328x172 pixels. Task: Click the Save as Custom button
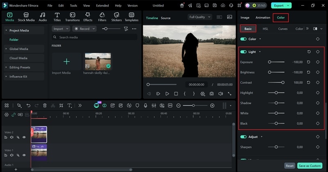pos(310,166)
